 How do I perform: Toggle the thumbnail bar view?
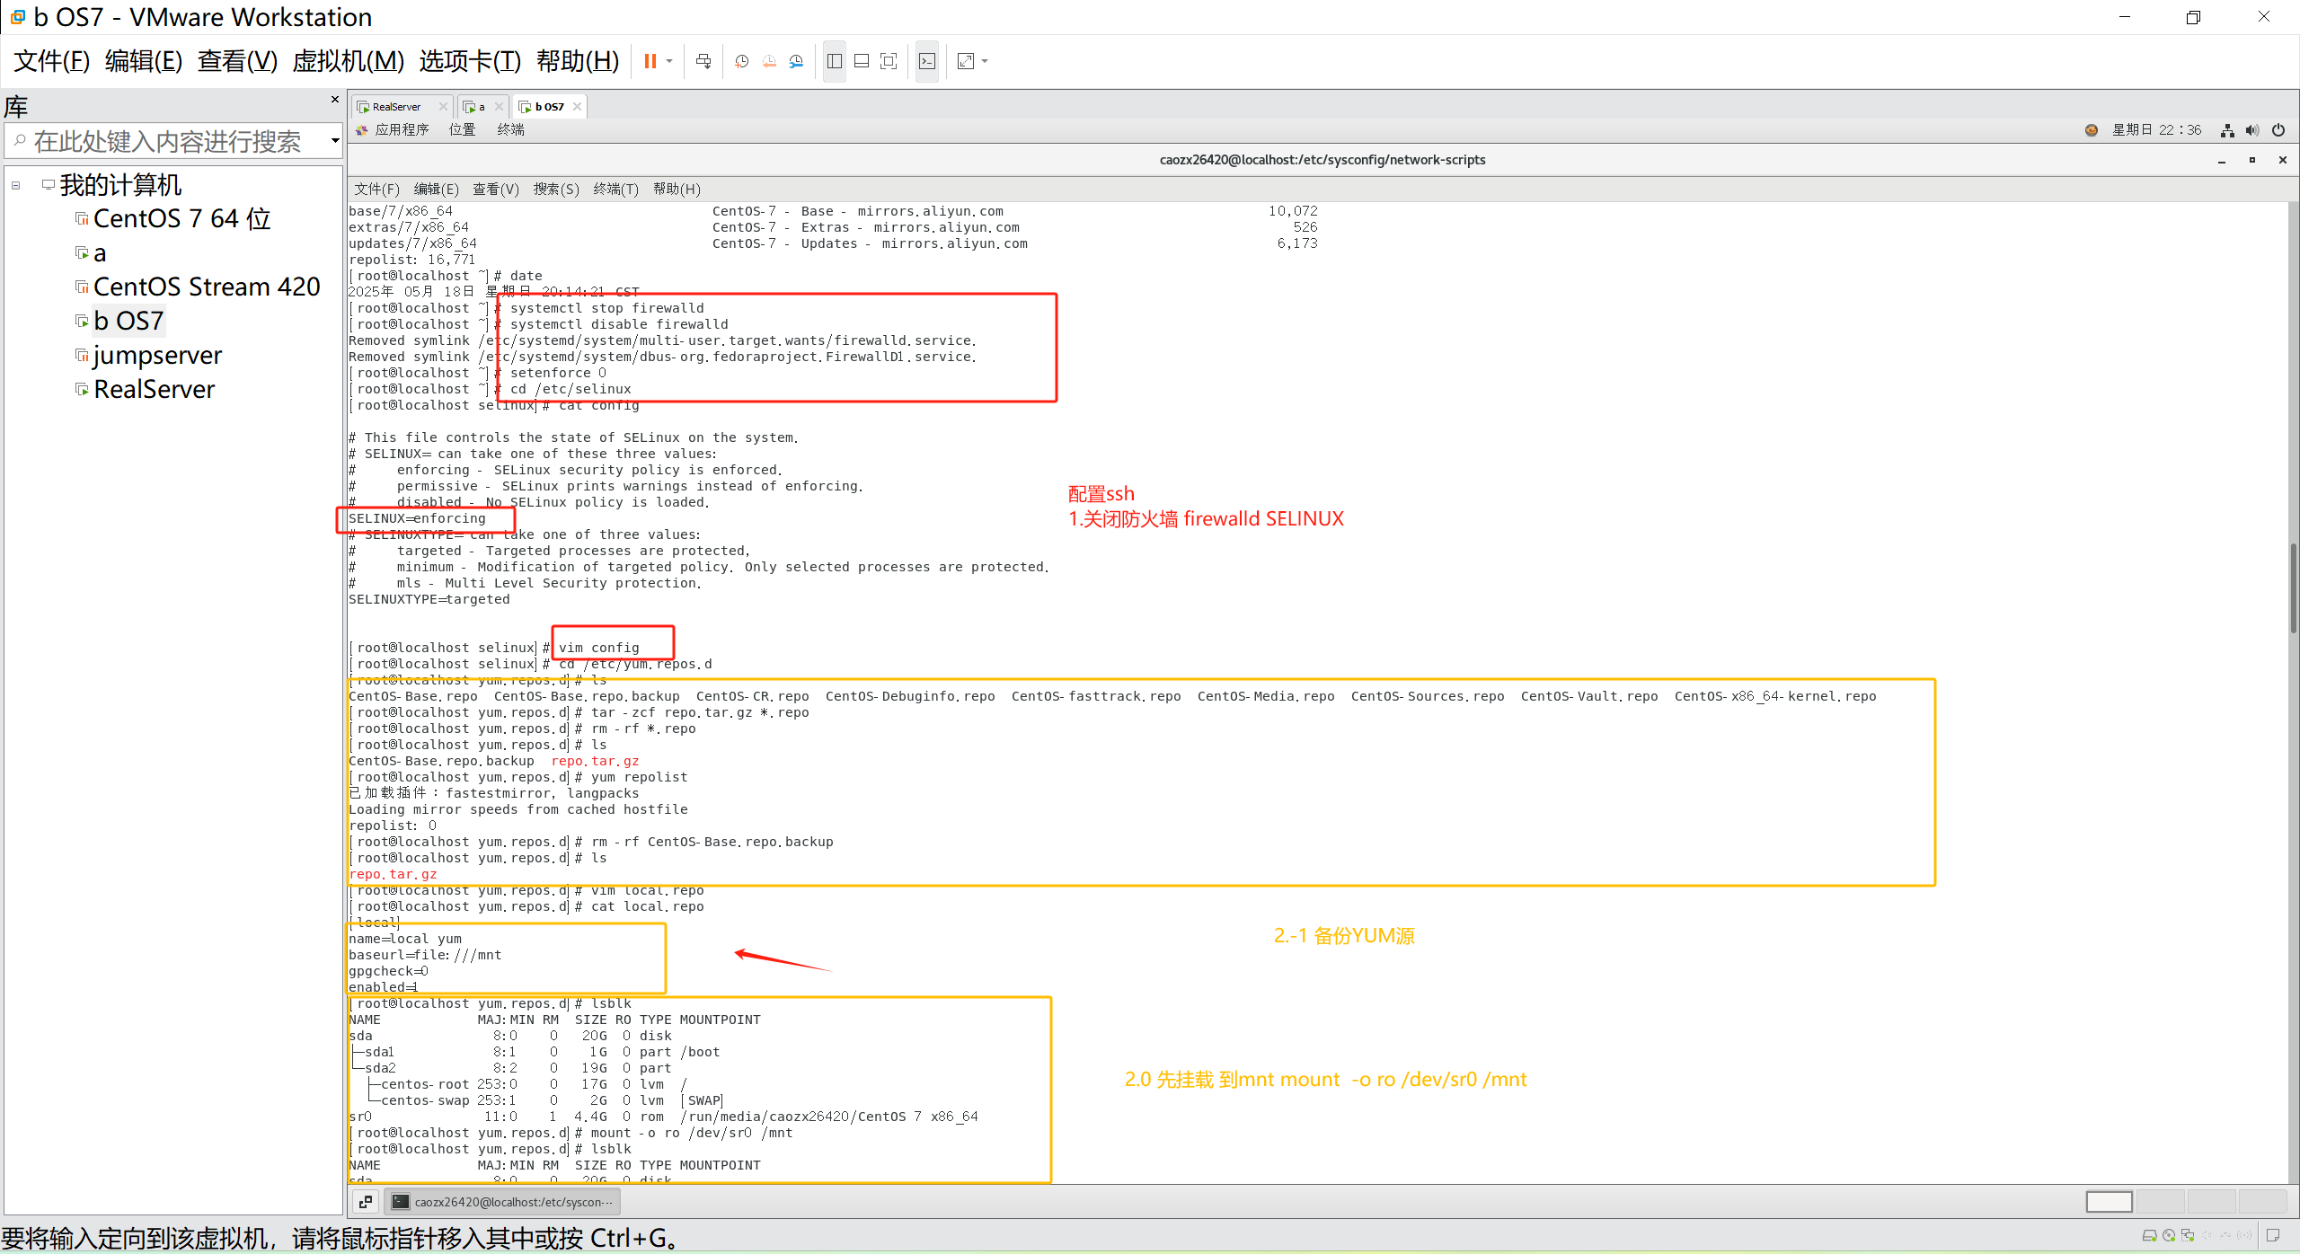(862, 61)
